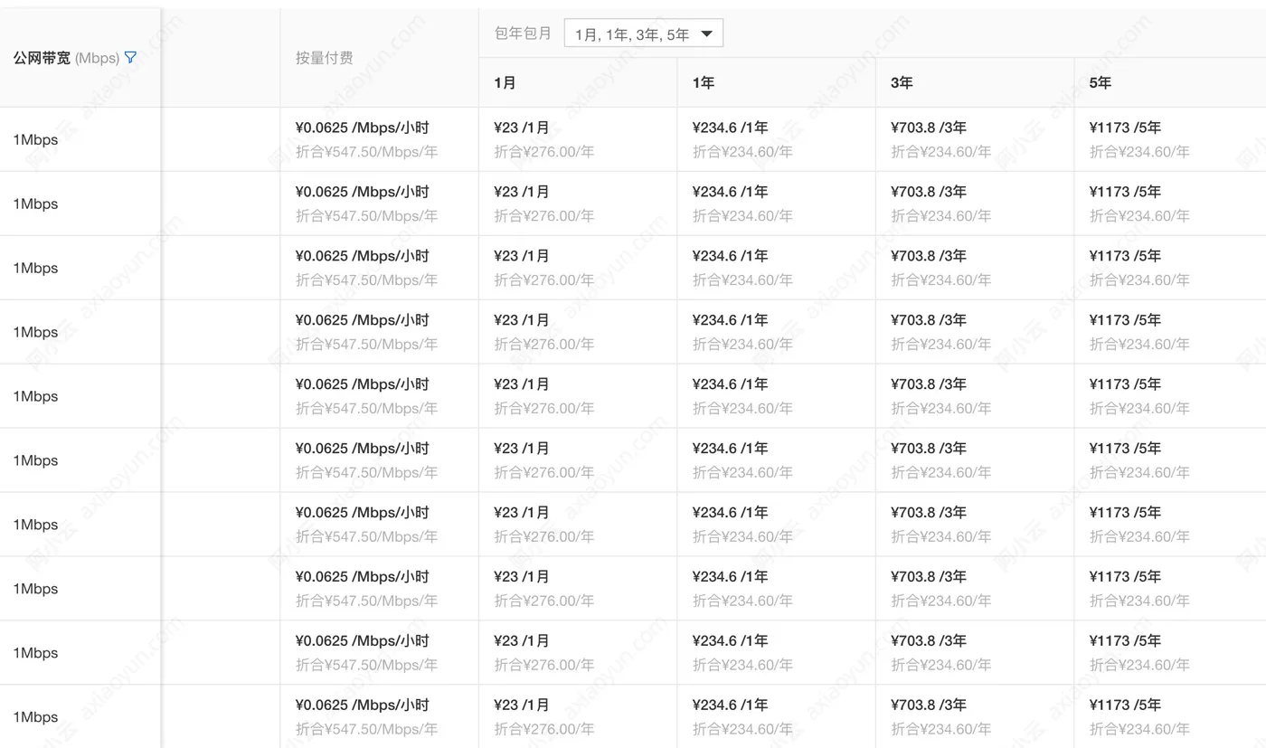The image size is (1266, 748).
Task: Click ¥1173 /5年 price in the bottom row
Action: [1125, 705]
